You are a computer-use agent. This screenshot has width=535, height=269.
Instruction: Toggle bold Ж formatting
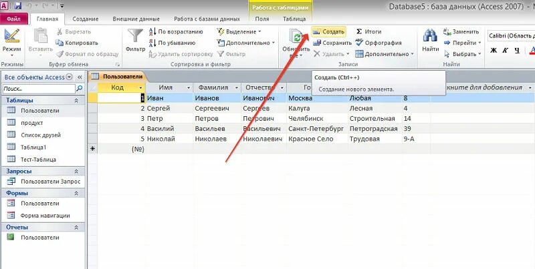(494, 50)
